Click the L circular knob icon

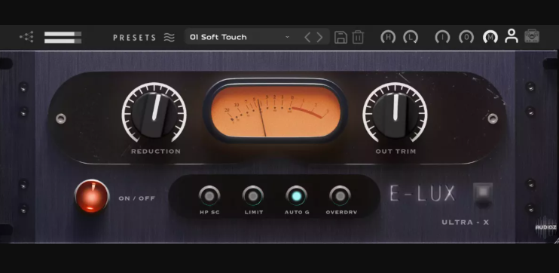(411, 37)
